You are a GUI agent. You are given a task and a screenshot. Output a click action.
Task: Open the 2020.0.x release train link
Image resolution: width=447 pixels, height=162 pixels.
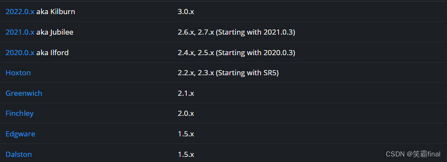point(20,53)
